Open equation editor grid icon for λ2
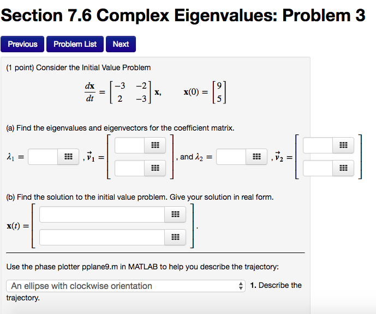Image resolution: width=376 pixels, height=314 pixels. point(256,157)
